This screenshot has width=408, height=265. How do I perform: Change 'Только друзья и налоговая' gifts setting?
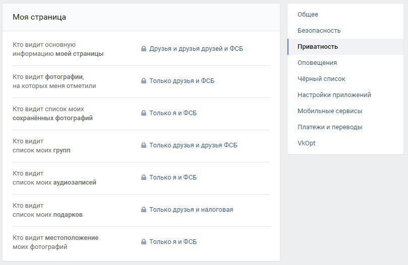tap(191, 210)
